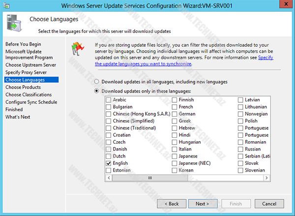Tick the Chinese (Traditional) checkbox

(108, 128)
